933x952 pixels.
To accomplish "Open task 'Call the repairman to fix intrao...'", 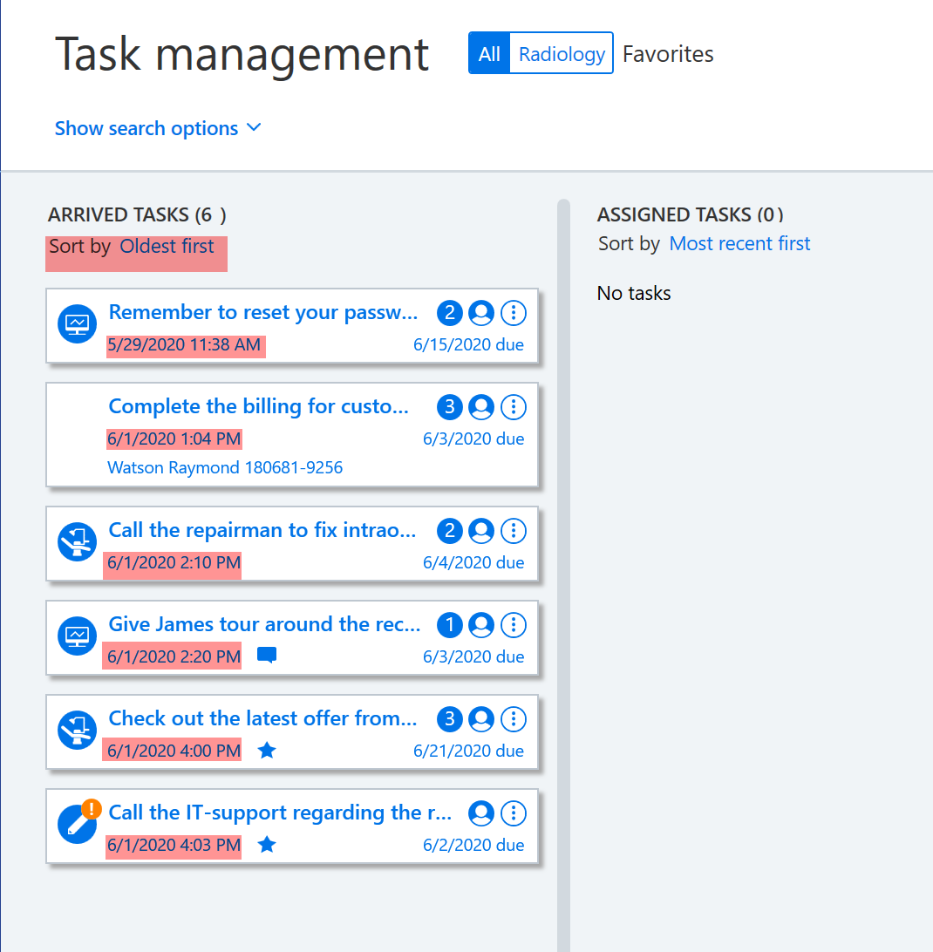I will coord(262,530).
